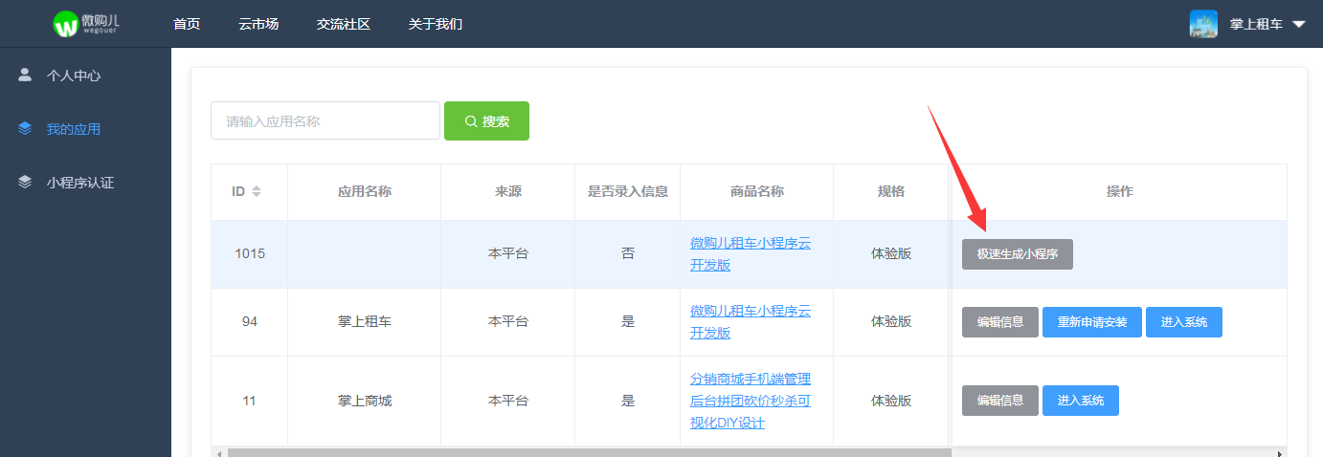
Task: Go to 交流社区 in the top navigation
Action: [344, 24]
